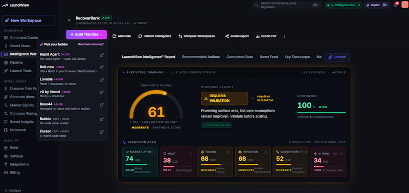Click Refresh Intelligence
409x193 pixels.
tap(155, 36)
